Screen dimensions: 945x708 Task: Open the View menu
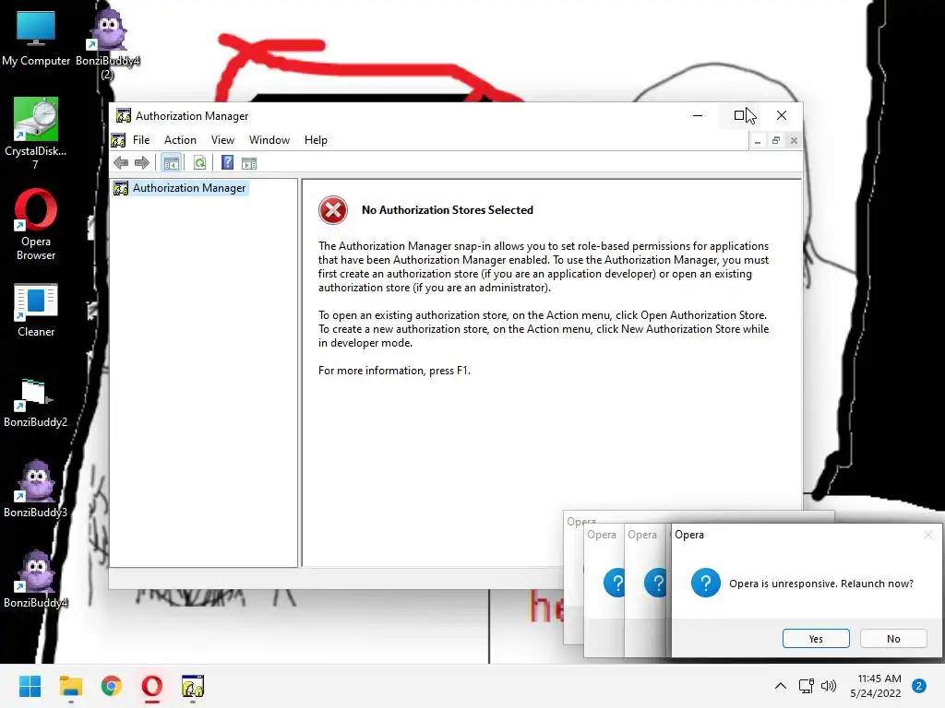(x=222, y=140)
